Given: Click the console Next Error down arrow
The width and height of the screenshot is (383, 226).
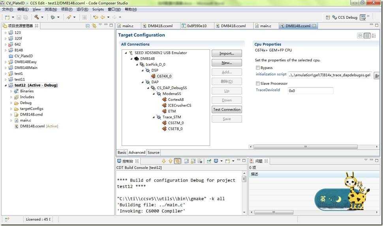Looking at the screenshot, I should point(163,161).
